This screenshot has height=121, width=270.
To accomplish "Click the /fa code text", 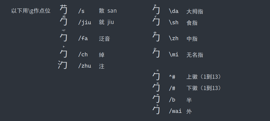I will 83,38.
